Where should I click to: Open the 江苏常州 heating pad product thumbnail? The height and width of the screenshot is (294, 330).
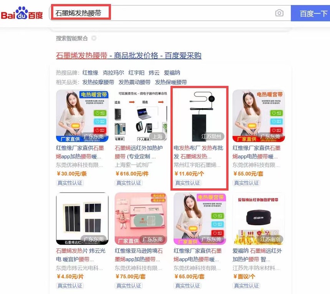tap(200, 116)
